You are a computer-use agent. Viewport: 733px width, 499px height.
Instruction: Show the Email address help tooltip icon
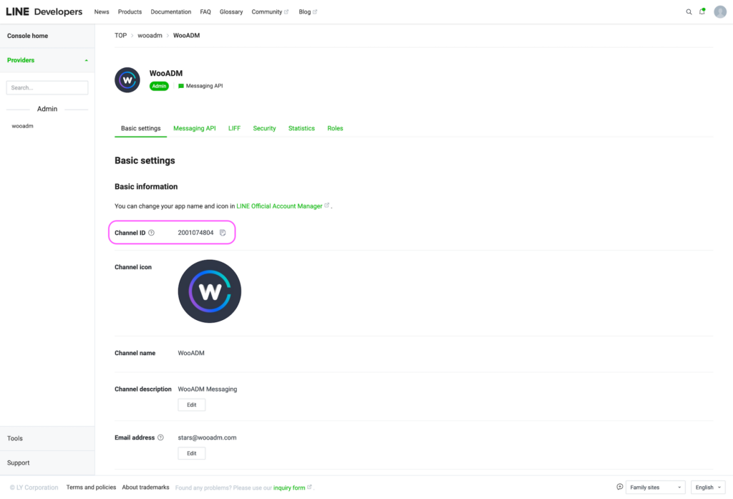pos(160,437)
